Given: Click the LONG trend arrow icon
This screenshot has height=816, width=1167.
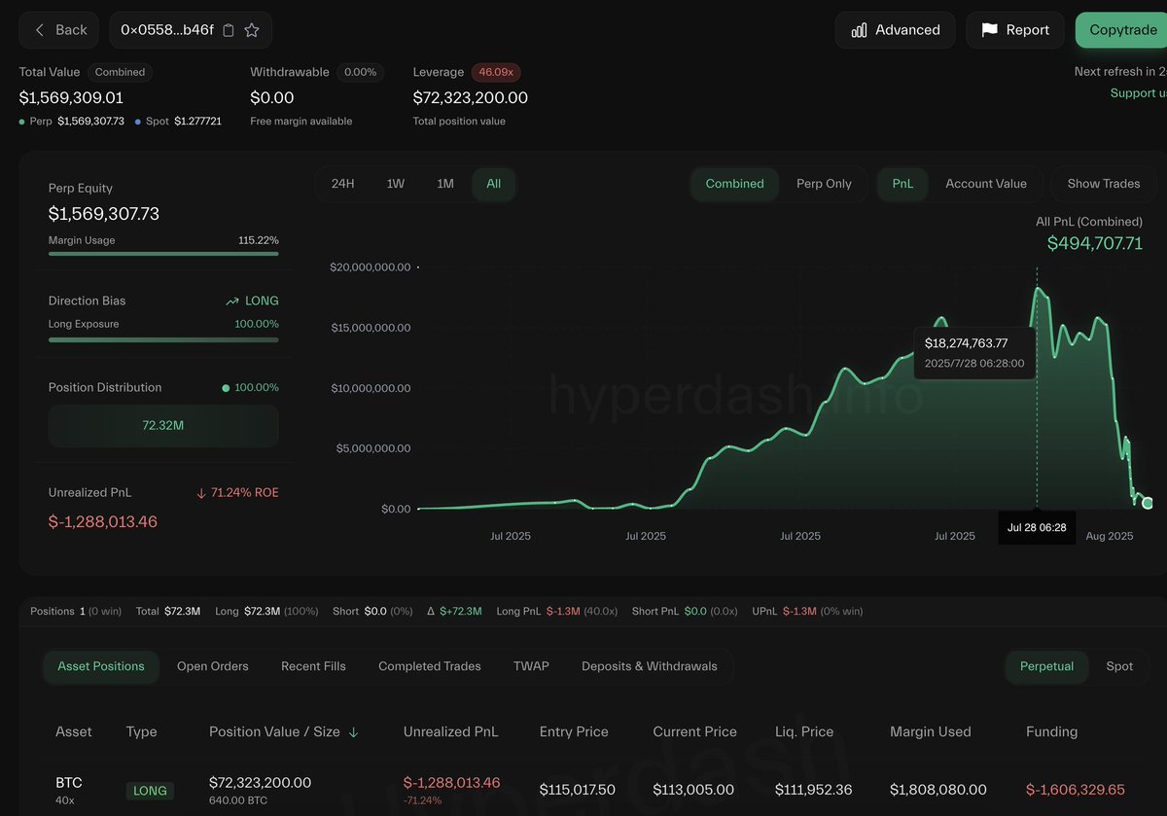Looking at the screenshot, I should (232, 302).
